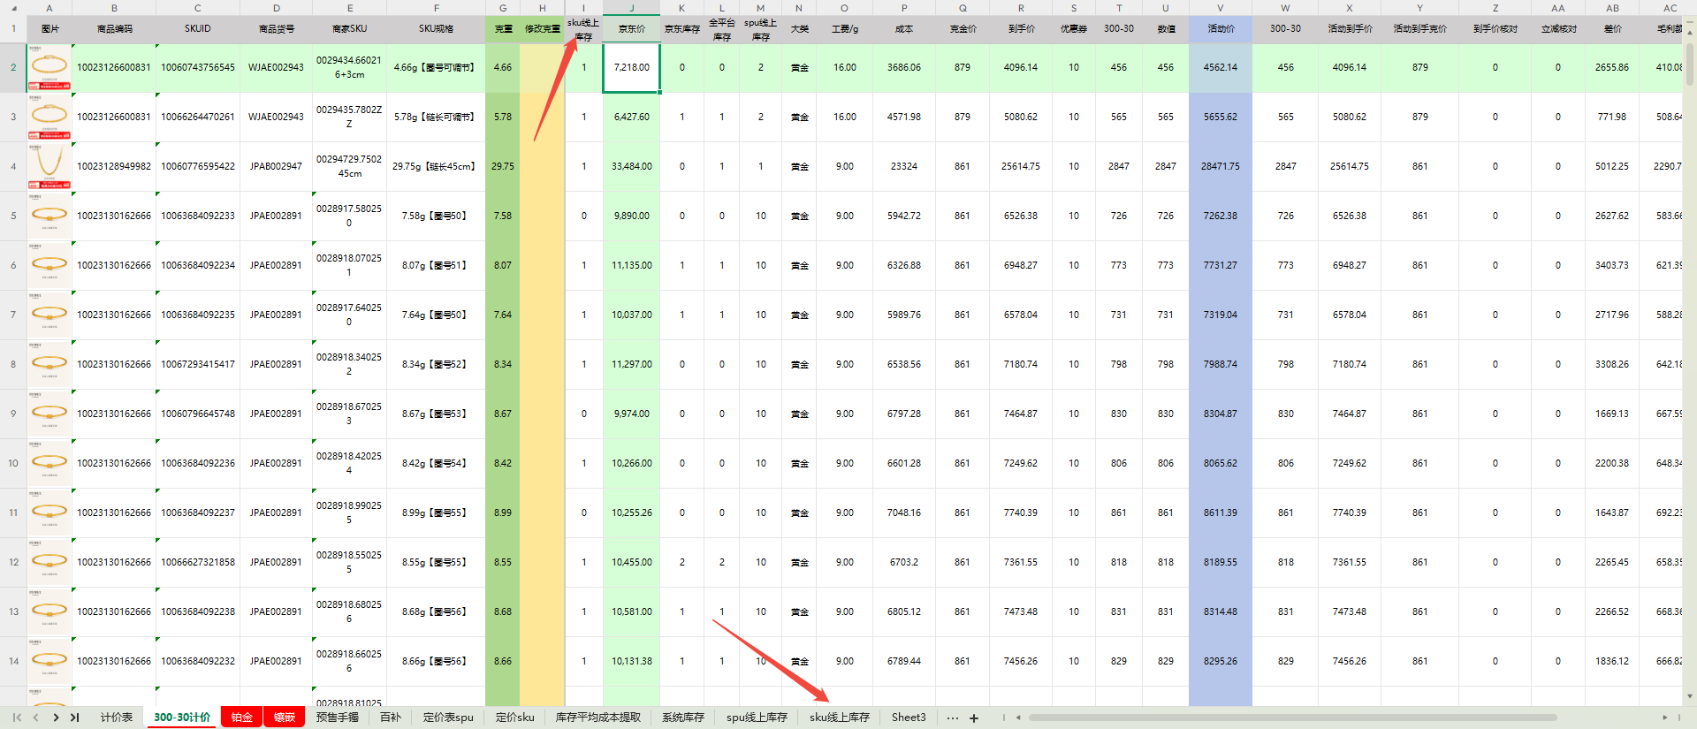Open the more sheets ellipsis menu
This screenshot has height=729, width=1697.
click(952, 718)
